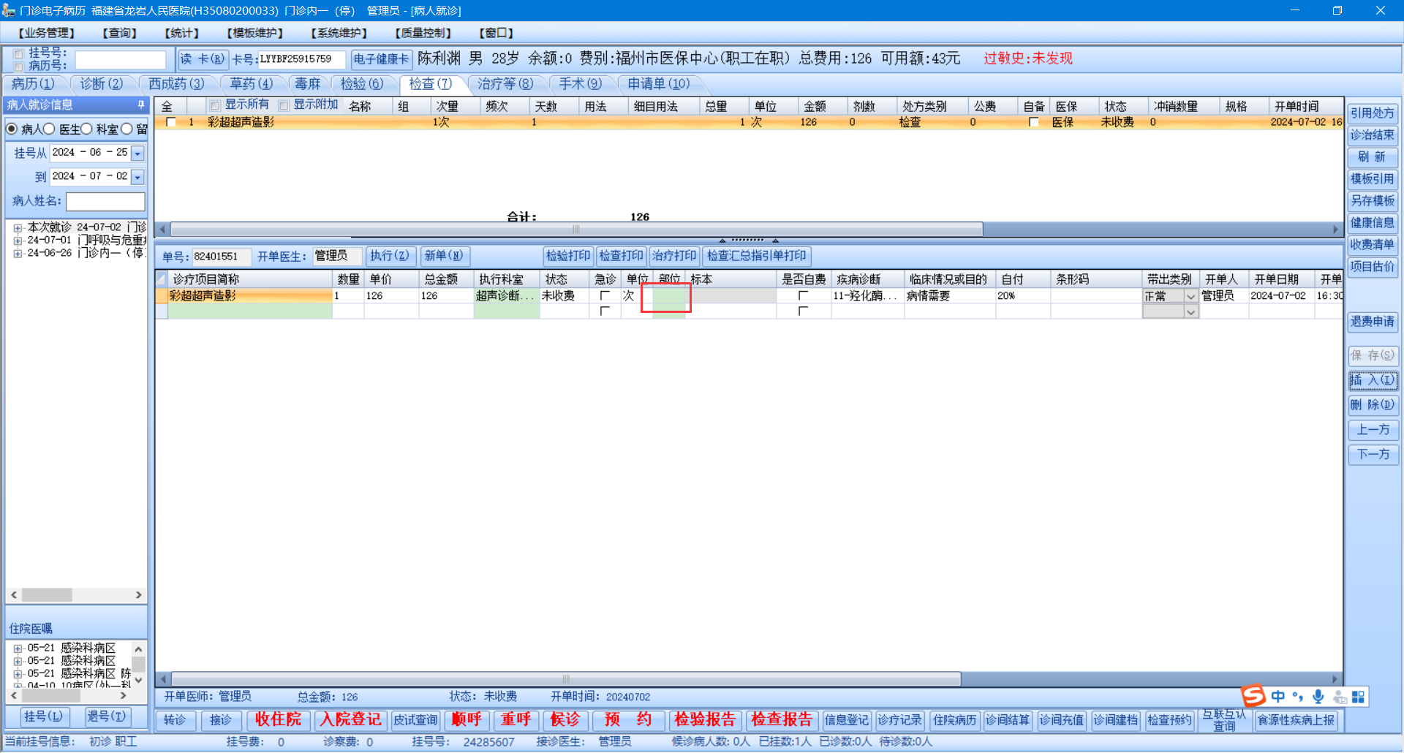The height and width of the screenshot is (753, 1404).
Task: Click the 检查打印 button
Action: click(621, 256)
